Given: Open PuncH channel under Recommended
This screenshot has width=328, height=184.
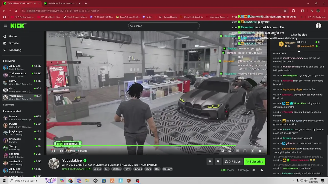Looking at the screenshot, I should 22,125.
